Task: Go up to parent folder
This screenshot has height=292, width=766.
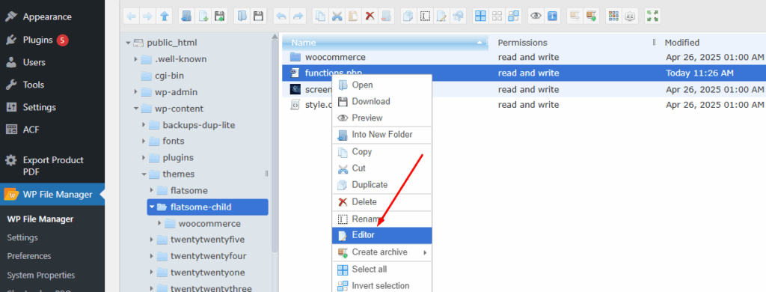Action: (164, 16)
